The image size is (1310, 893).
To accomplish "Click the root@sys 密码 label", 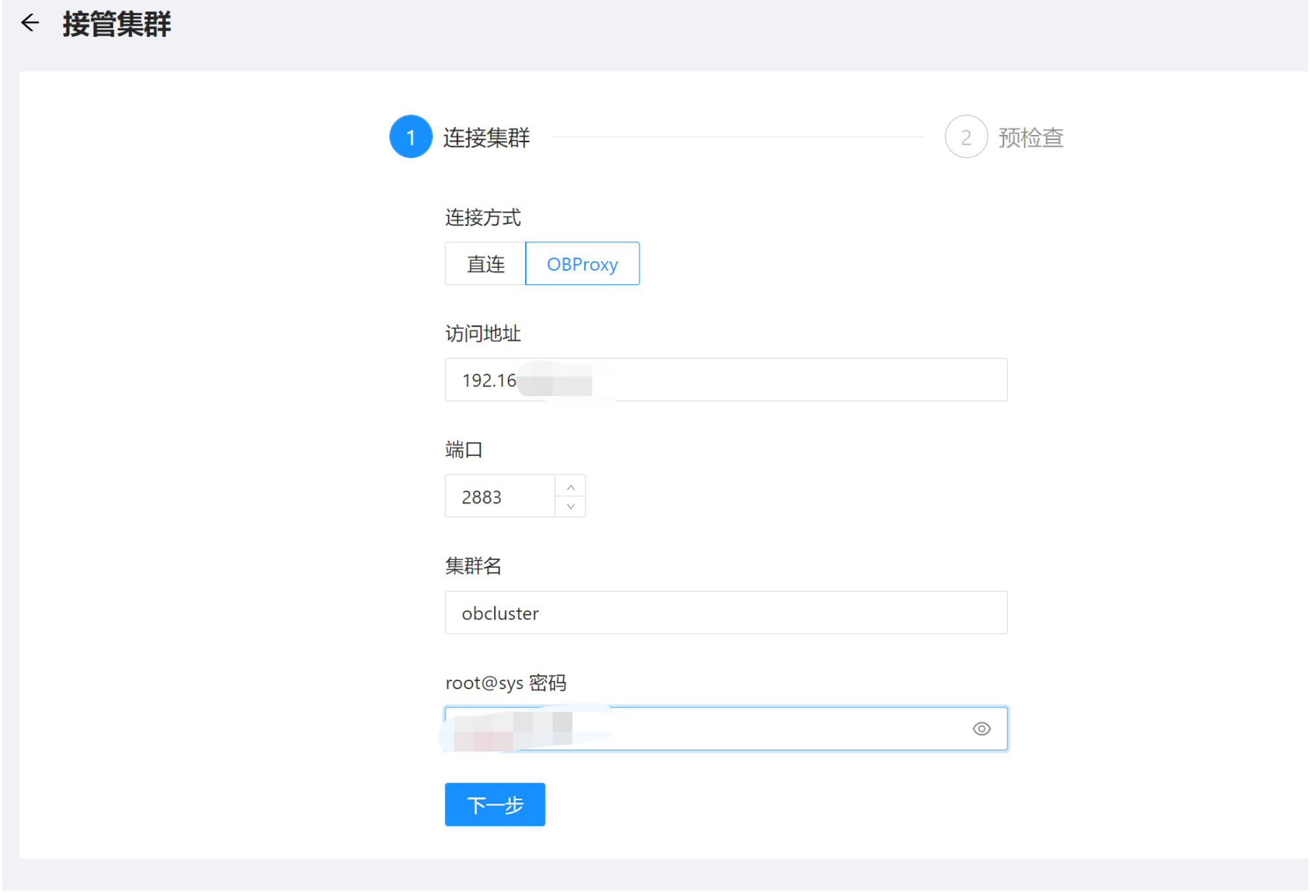I will click(x=505, y=683).
